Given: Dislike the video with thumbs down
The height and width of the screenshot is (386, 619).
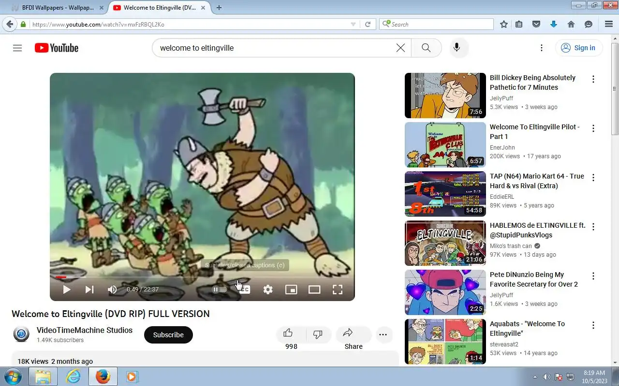Looking at the screenshot, I should coord(318,334).
